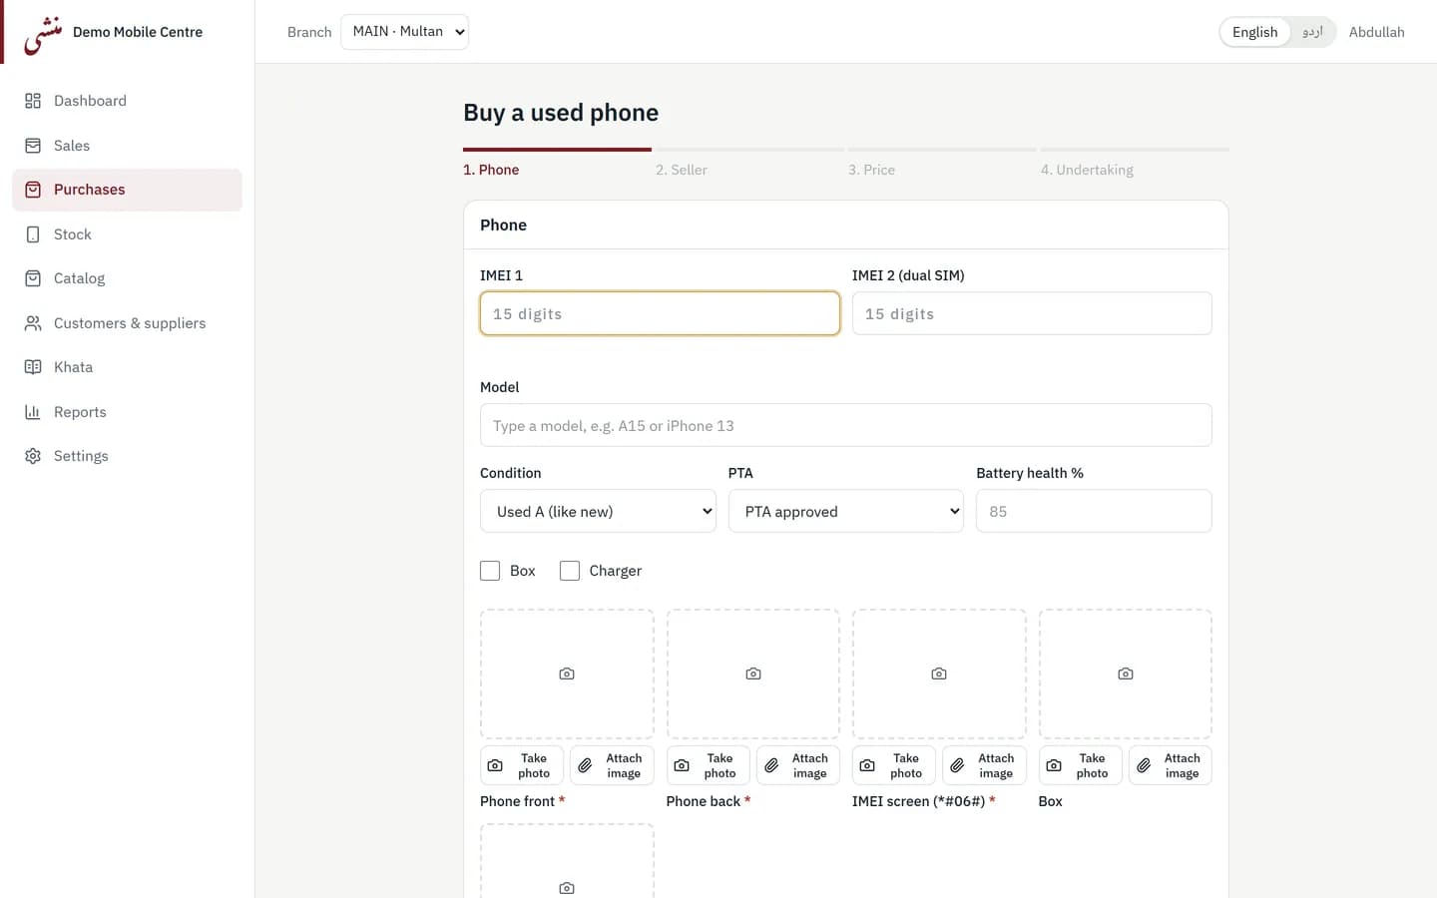Open Customers & suppliers page
Image resolution: width=1437 pixels, height=898 pixels.
(x=127, y=323)
